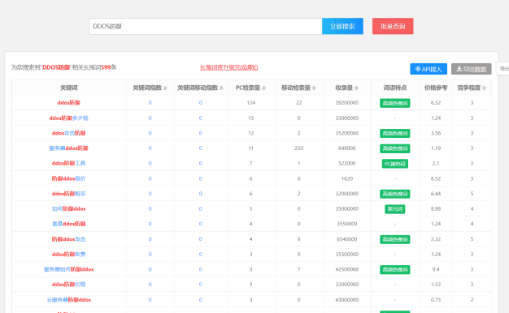This screenshot has width=509, height=313.
Task: Click the blue 立即搜索 button
Action: [342, 26]
